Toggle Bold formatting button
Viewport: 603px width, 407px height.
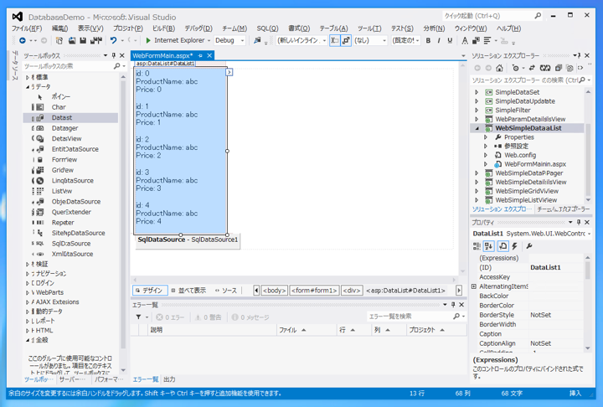tap(428, 40)
